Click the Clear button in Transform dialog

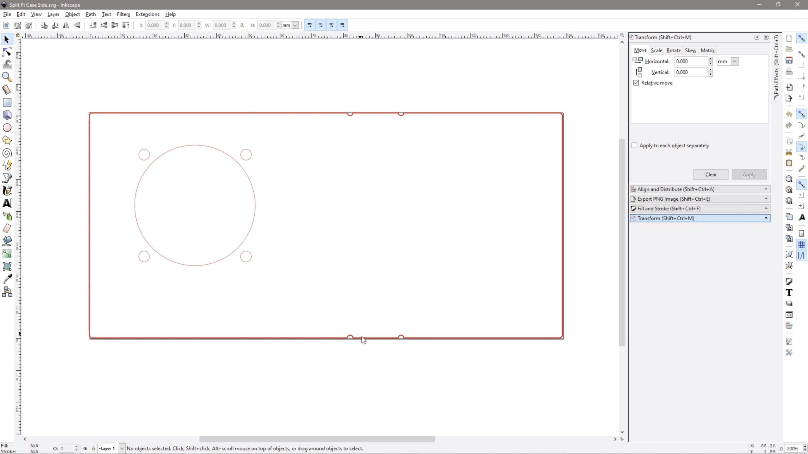(x=710, y=174)
